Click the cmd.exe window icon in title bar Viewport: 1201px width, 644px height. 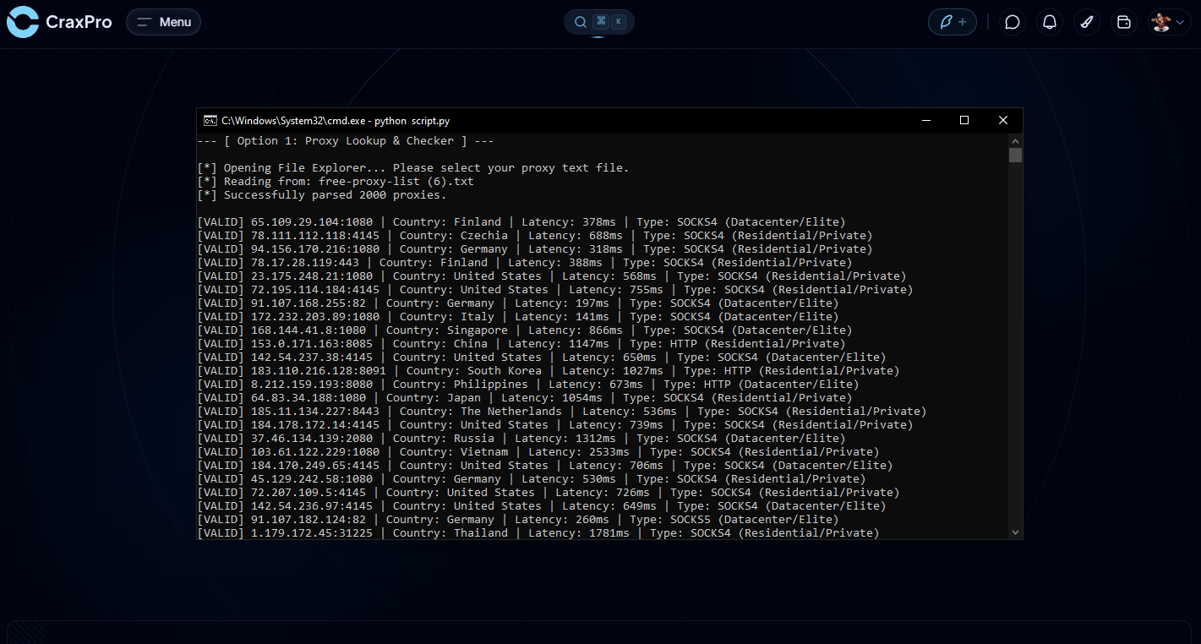pyautogui.click(x=210, y=121)
